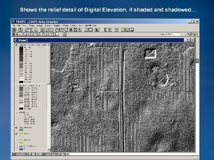The width and height of the screenshot is (214, 160).
Task: Enable the second surface theme checkbox
Action: pyautogui.click(x=17, y=86)
